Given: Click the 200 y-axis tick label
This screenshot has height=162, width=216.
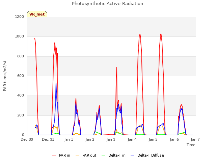Looking at the screenshot, I should [x=21, y=115].
